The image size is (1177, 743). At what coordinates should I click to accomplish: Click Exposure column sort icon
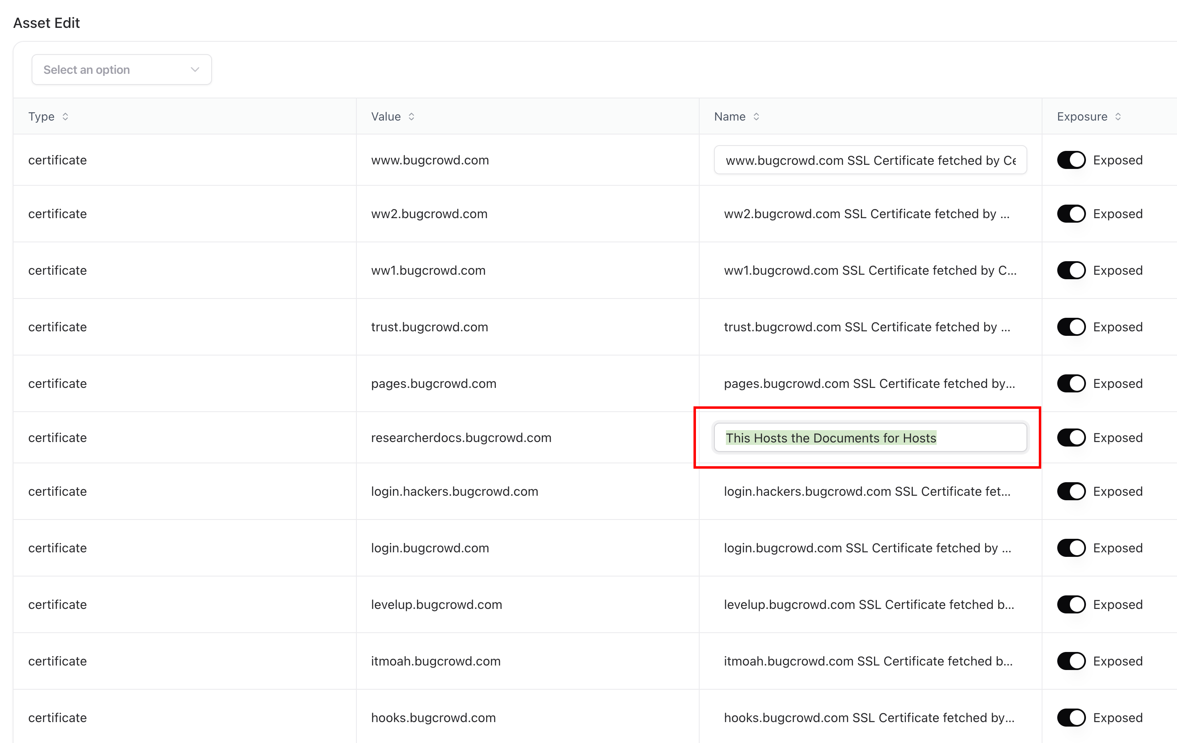click(1118, 116)
